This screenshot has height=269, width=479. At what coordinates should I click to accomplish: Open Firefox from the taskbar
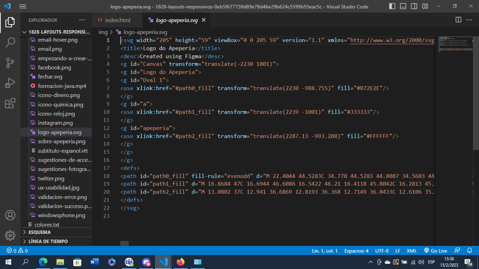tap(180, 262)
